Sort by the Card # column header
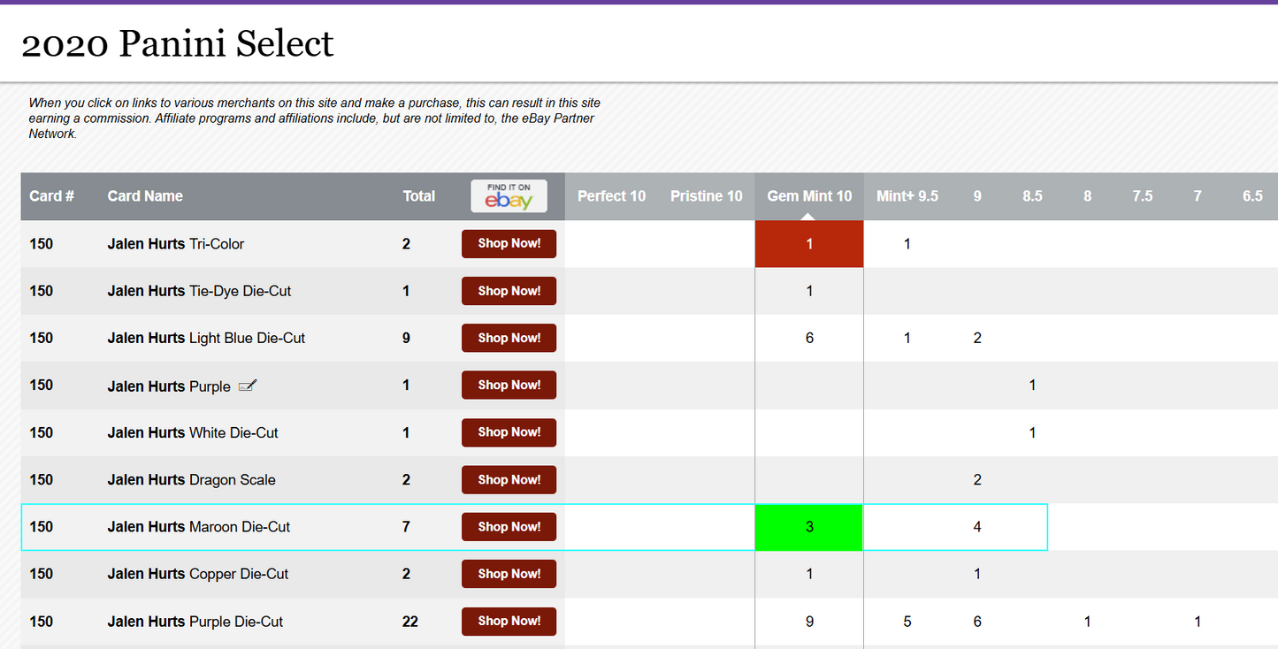This screenshot has width=1278, height=649. point(51,196)
